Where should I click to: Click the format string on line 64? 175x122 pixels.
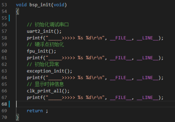tap(75, 78)
